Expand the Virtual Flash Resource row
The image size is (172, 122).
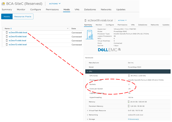[87, 110]
